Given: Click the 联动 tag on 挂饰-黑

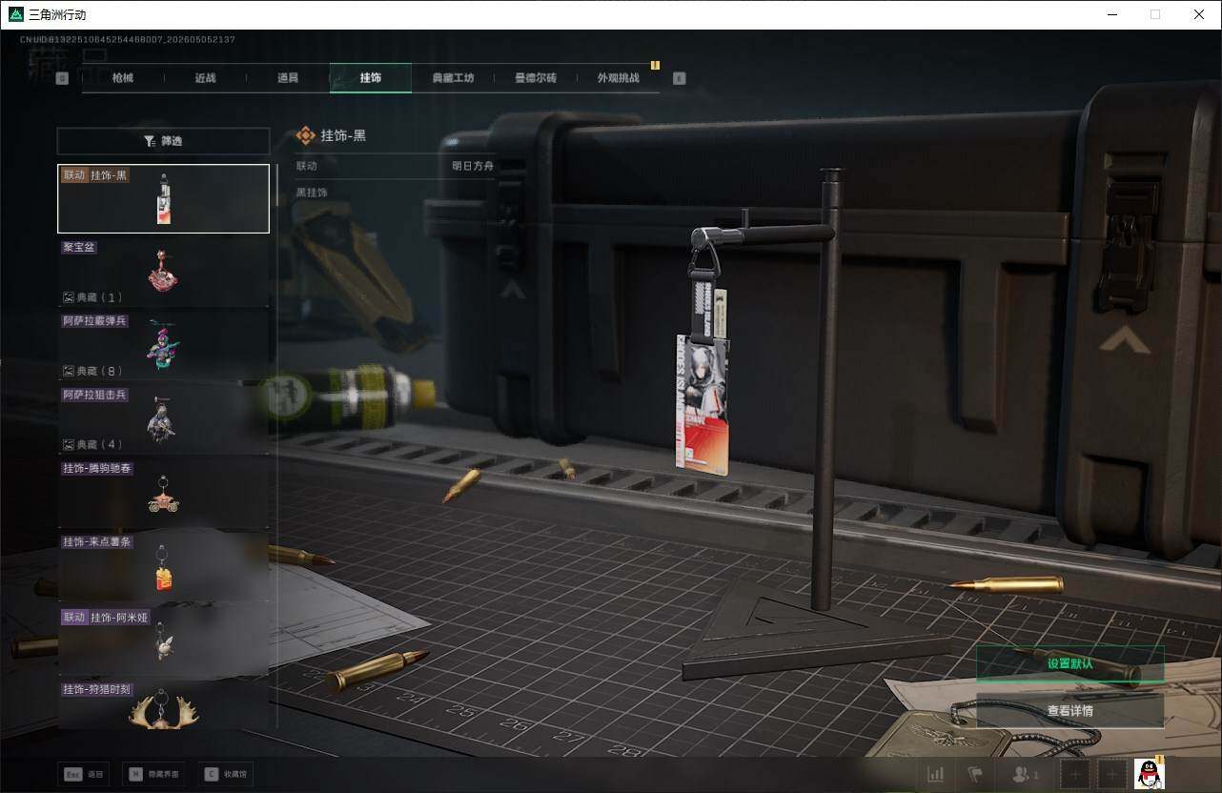Looking at the screenshot, I should coord(74,175).
